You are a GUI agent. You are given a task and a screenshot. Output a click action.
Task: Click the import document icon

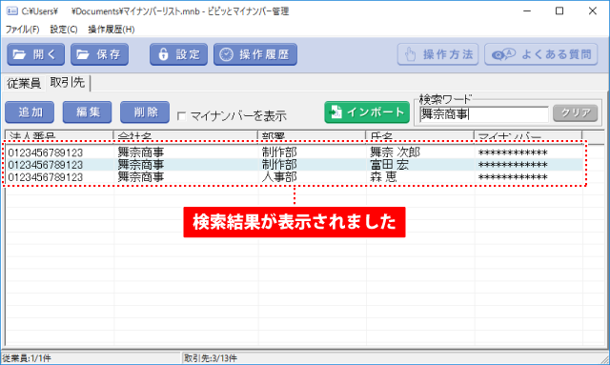tap(335, 112)
